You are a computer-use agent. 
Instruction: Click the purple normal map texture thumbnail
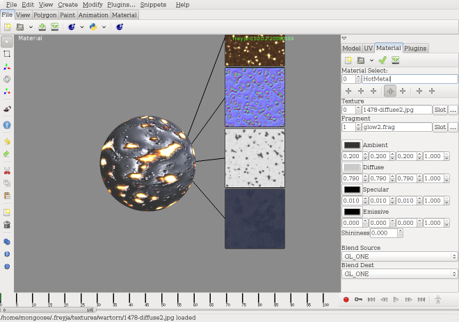point(255,97)
